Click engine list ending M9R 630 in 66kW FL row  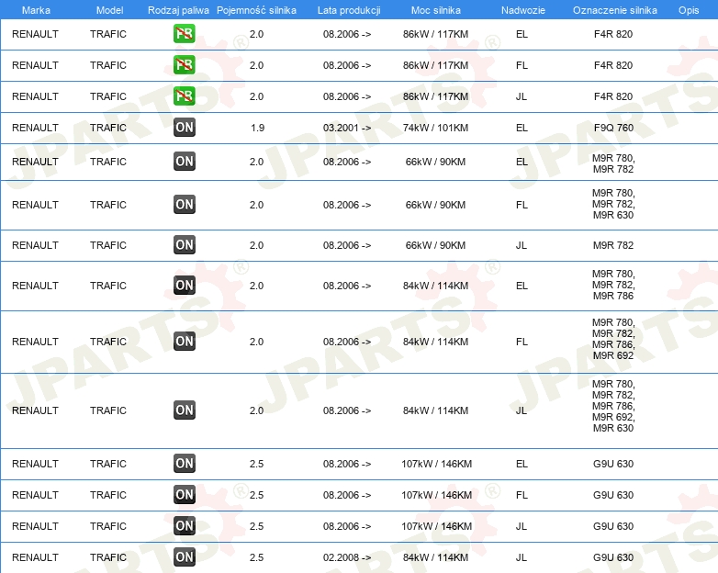coord(613,204)
